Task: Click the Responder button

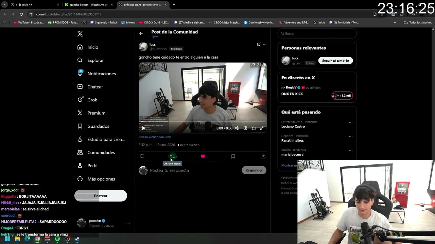Action: [254, 170]
